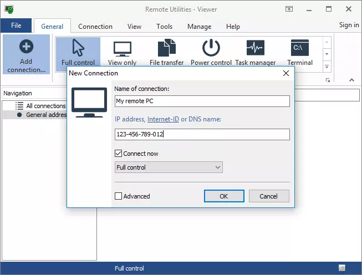The image size is (362, 275).
Task: Open the Terminal connection mode
Action: click(x=299, y=49)
